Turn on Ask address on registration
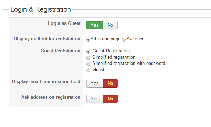This screenshot has height=127, width=211. pyautogui.click(x=94, y=99)
